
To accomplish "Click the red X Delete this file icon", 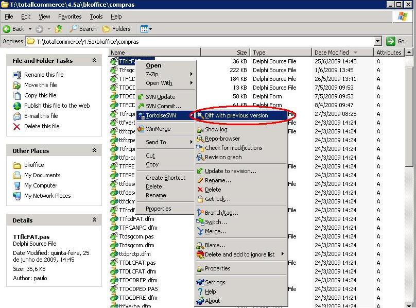I will point(16,127).
